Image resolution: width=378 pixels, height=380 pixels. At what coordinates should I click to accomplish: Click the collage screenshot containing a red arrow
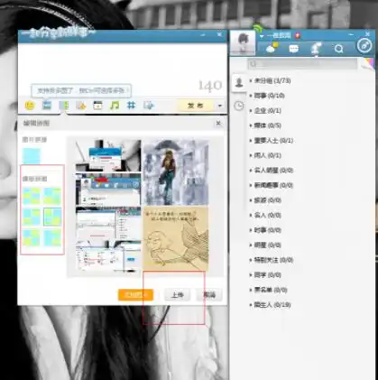[108, 189]
